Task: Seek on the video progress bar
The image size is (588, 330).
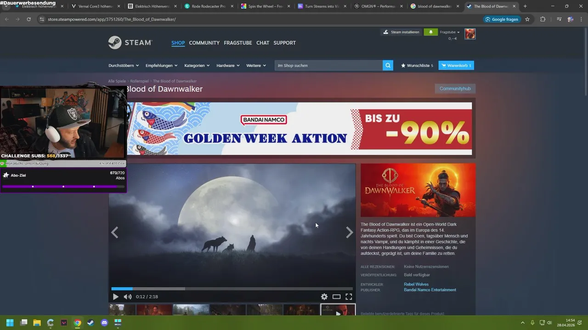Action: pyautogui.click(x=232, y=289)
